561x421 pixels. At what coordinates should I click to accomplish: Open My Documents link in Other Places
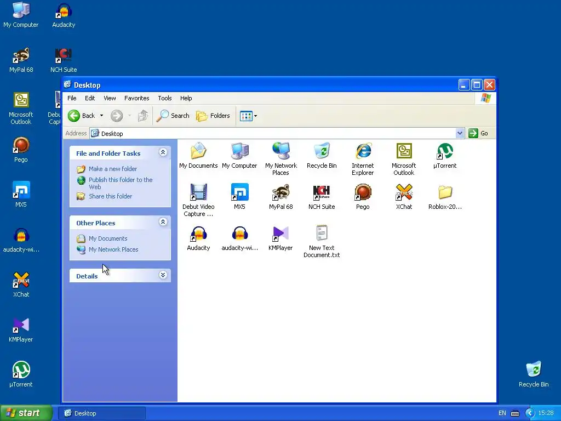click(x=108, y=238)
